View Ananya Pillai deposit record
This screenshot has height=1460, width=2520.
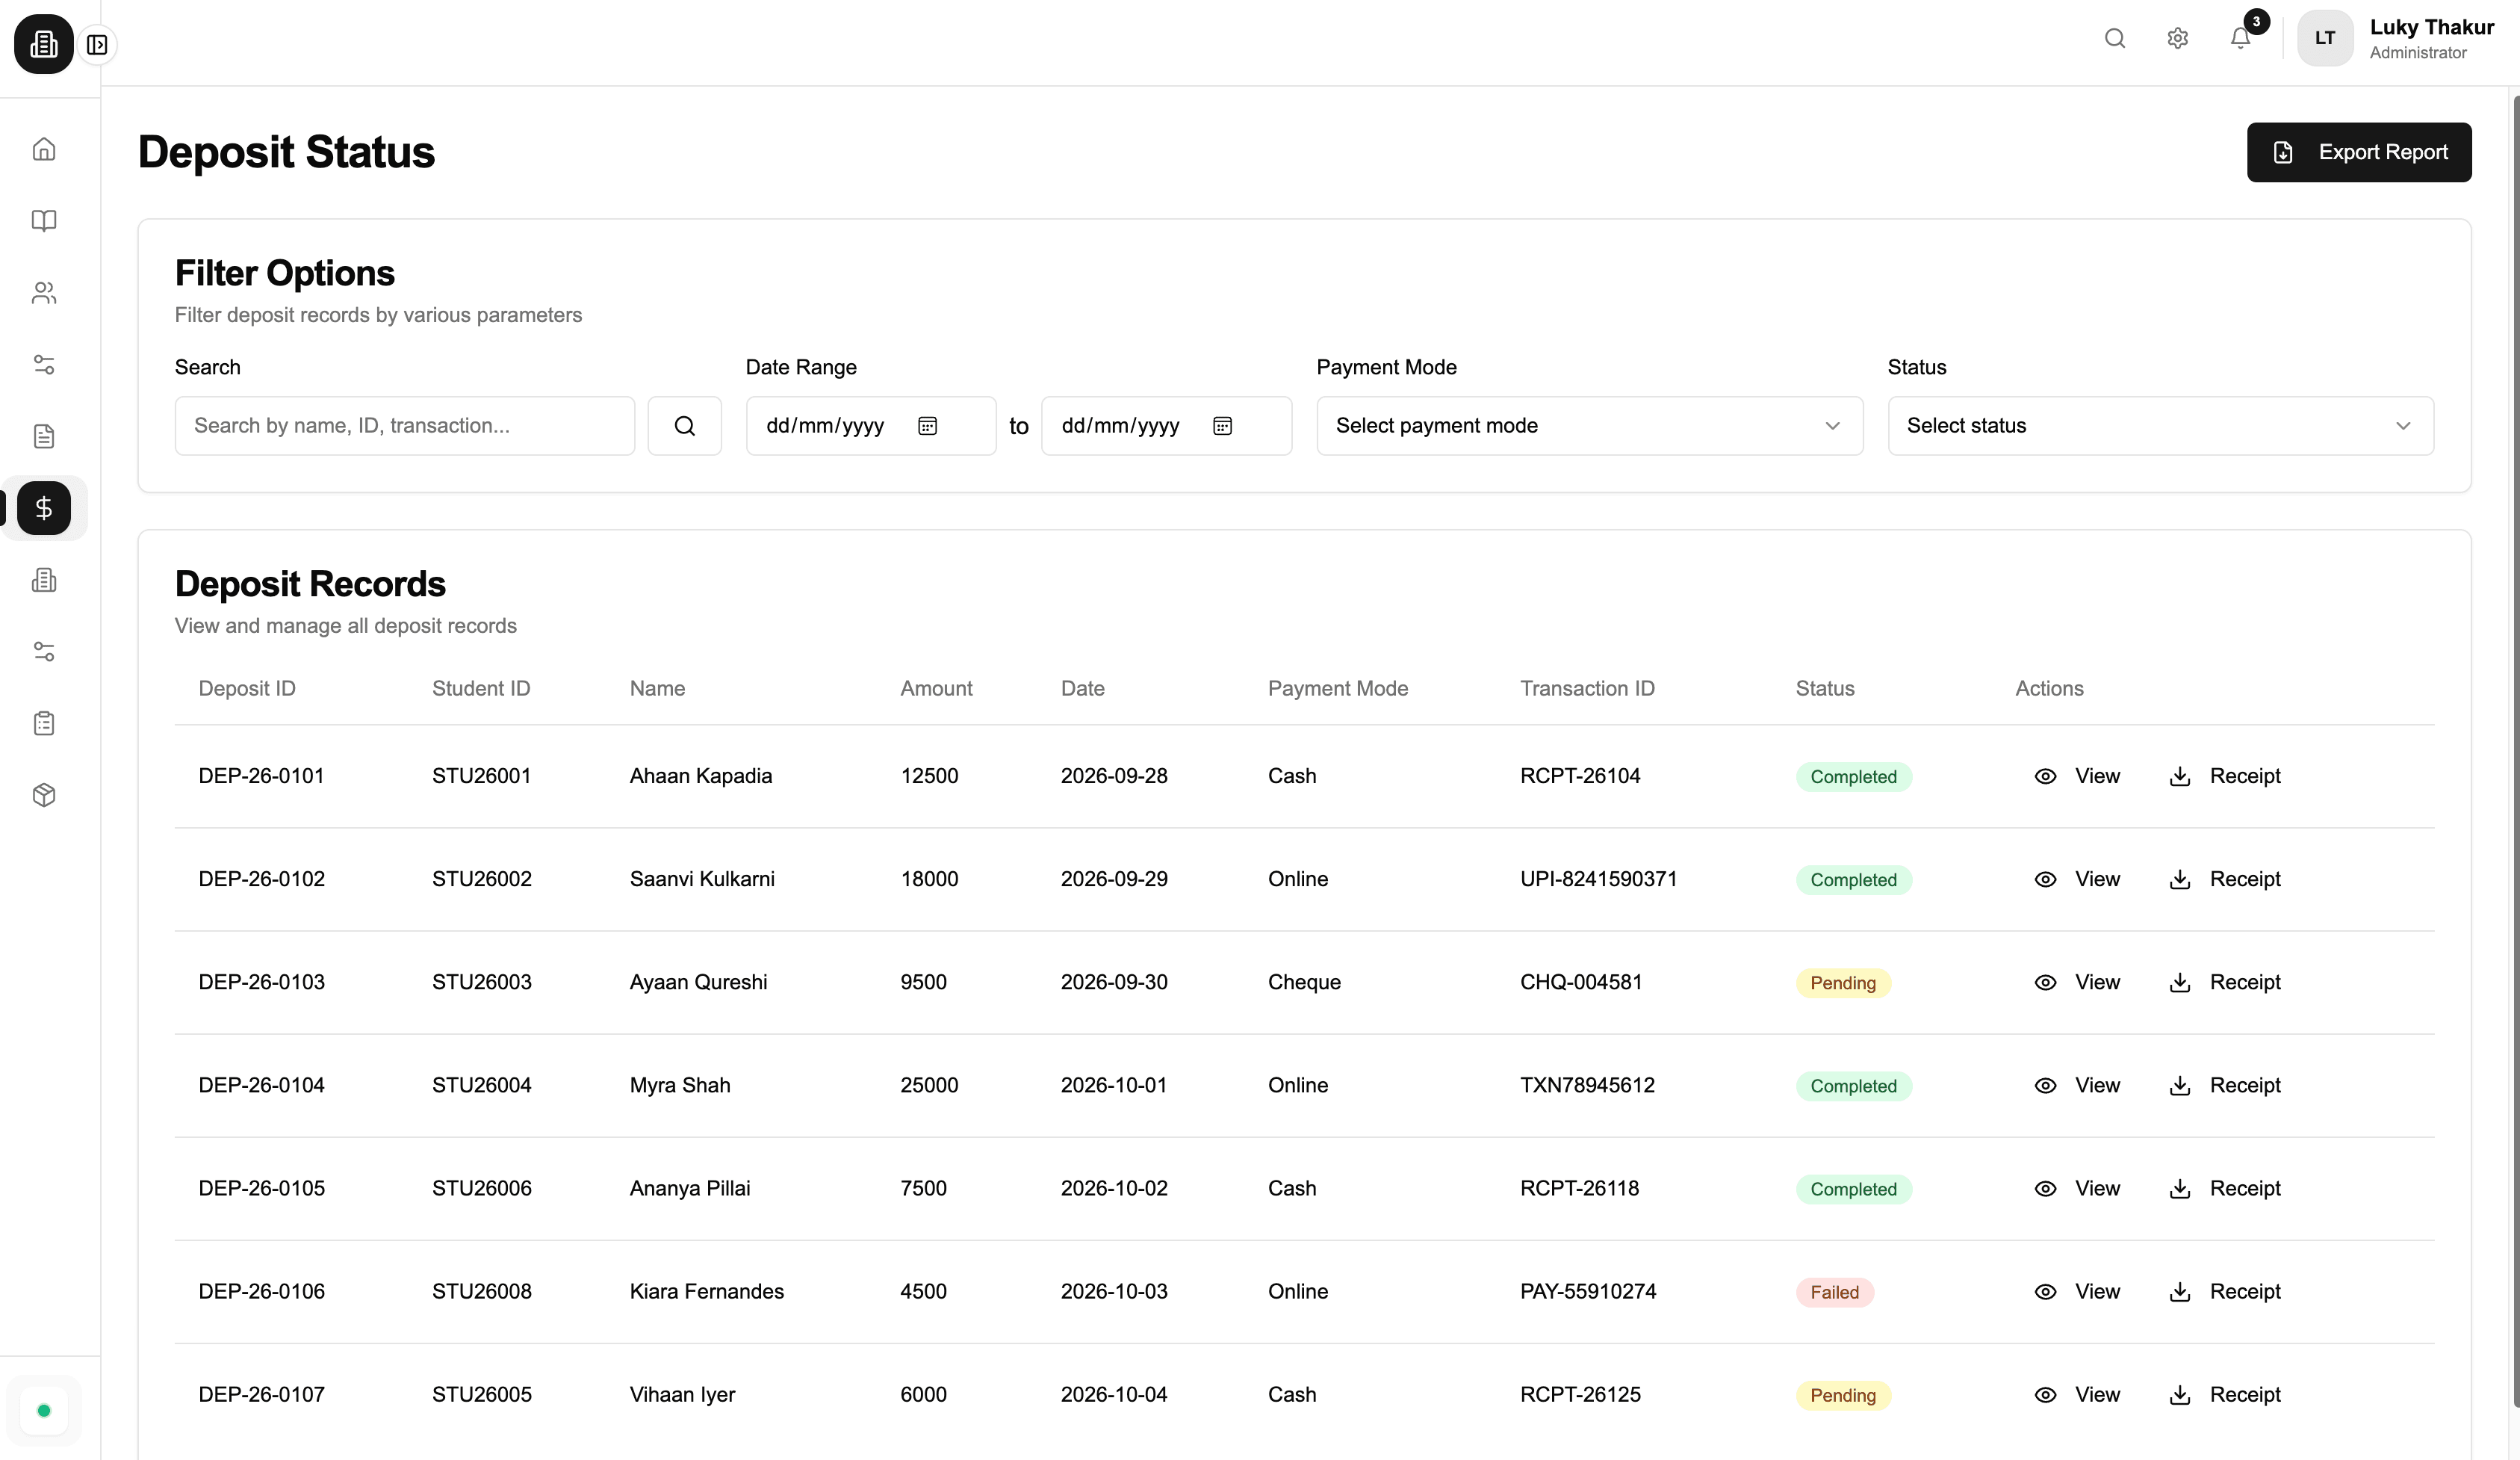(x=2078, y=1189)
